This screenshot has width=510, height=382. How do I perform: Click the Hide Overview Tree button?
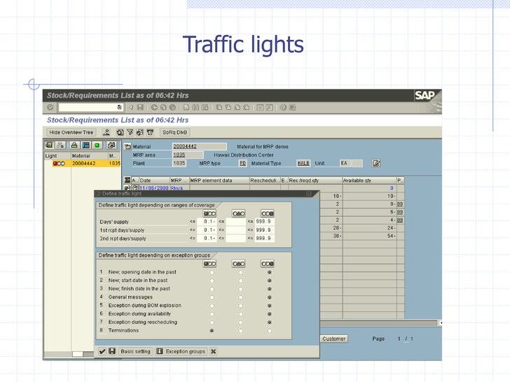point(71,132)
